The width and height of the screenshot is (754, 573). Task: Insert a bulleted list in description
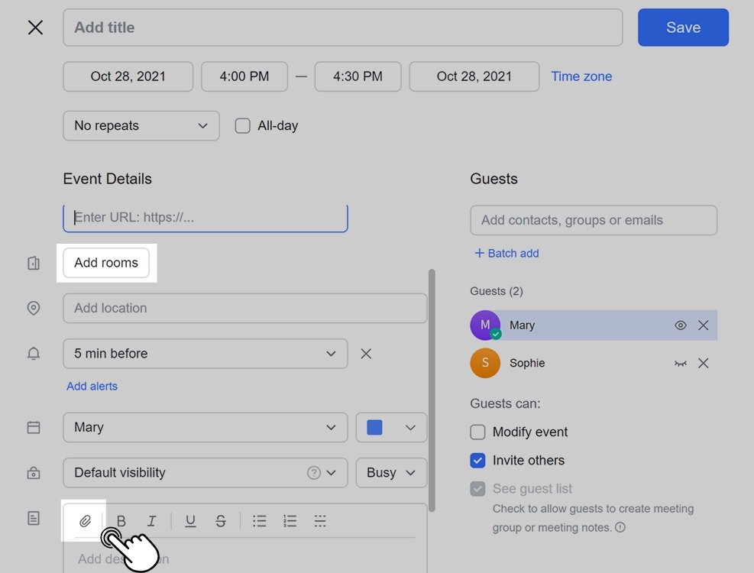[260, 521]
